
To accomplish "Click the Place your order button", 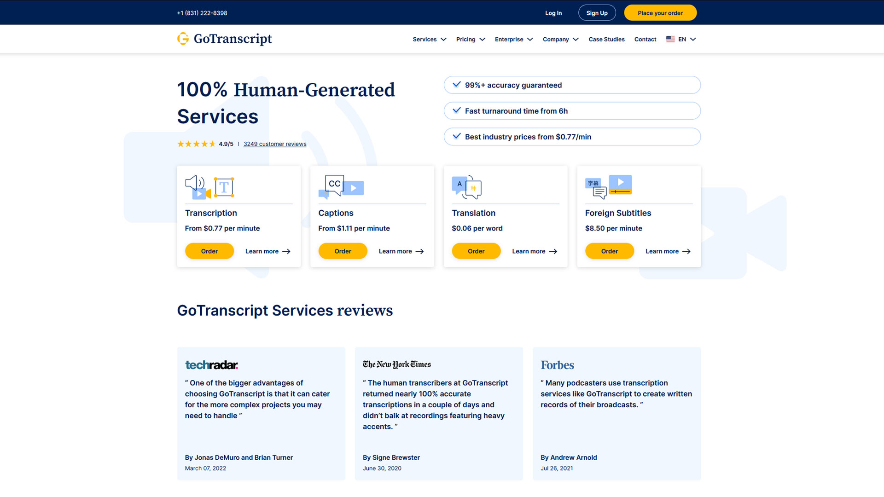I will (x=660, y=13).
